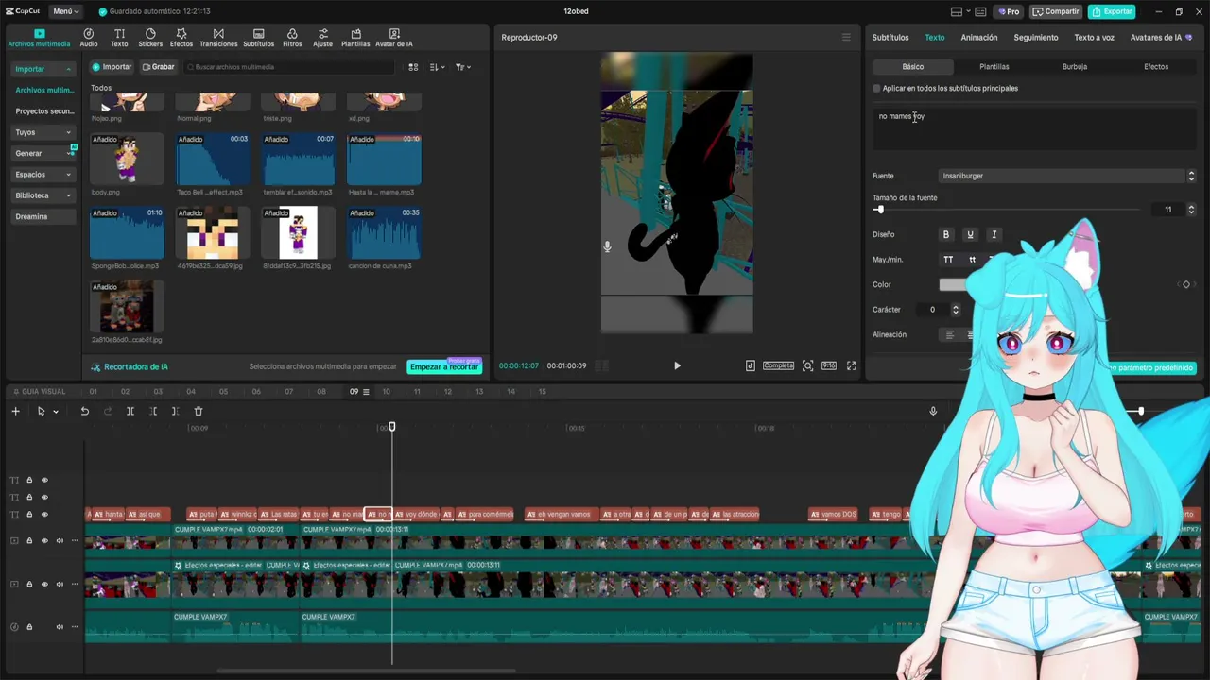Split the clip at the playhead
This screenshot has width=1210, height=680.
point(130,411)
